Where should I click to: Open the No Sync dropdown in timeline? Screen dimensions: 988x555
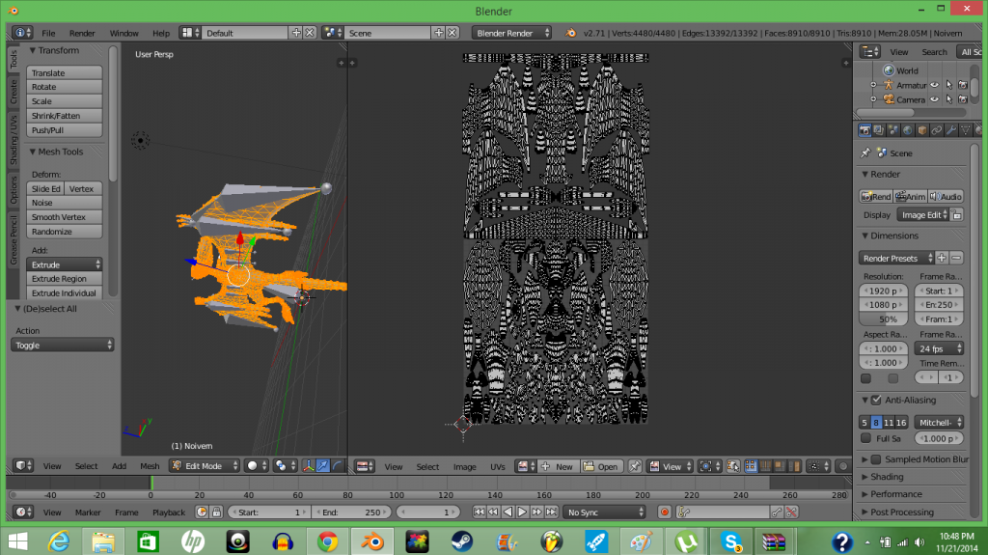tap(604, 512)
